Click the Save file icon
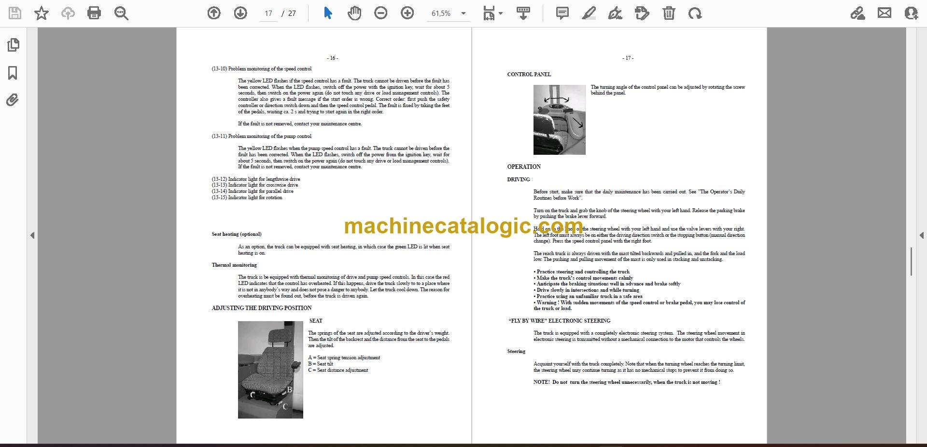The image size is (927, 447). (15, 13)
